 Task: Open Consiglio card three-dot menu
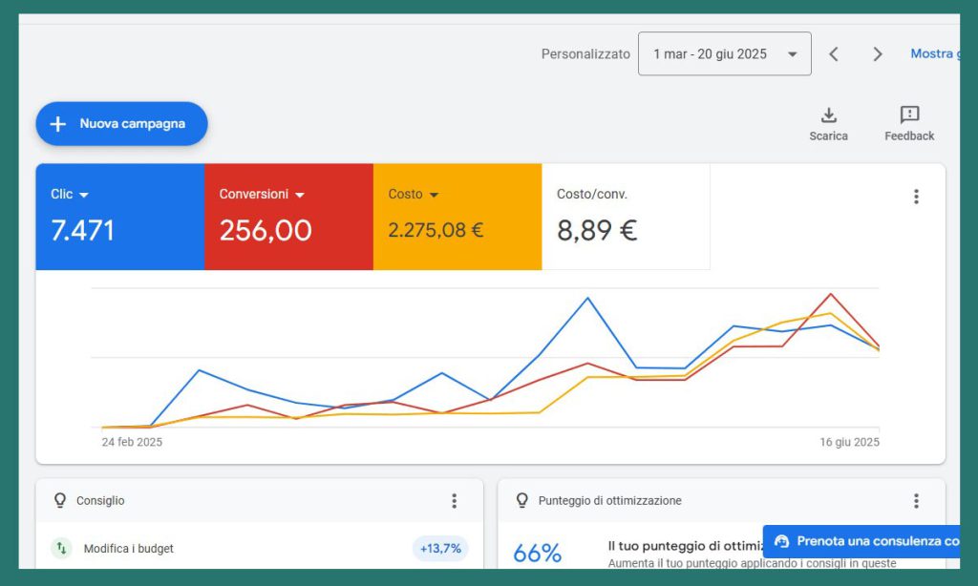click(x=454, y=501)
